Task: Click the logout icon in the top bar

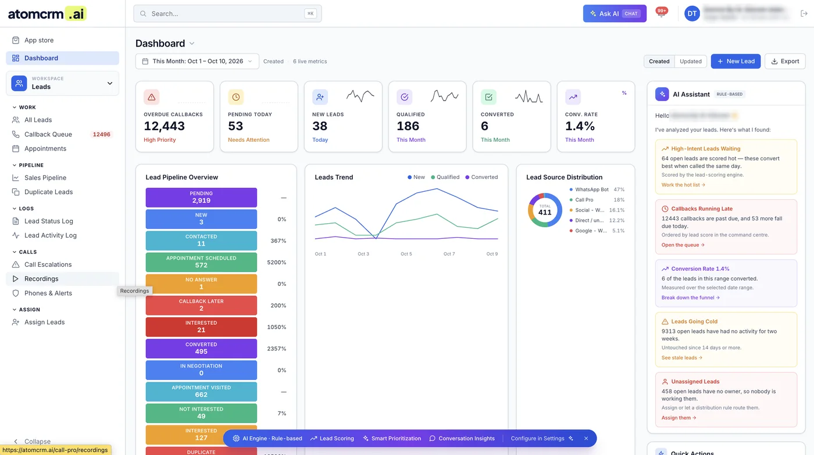Action: point(804,13)
